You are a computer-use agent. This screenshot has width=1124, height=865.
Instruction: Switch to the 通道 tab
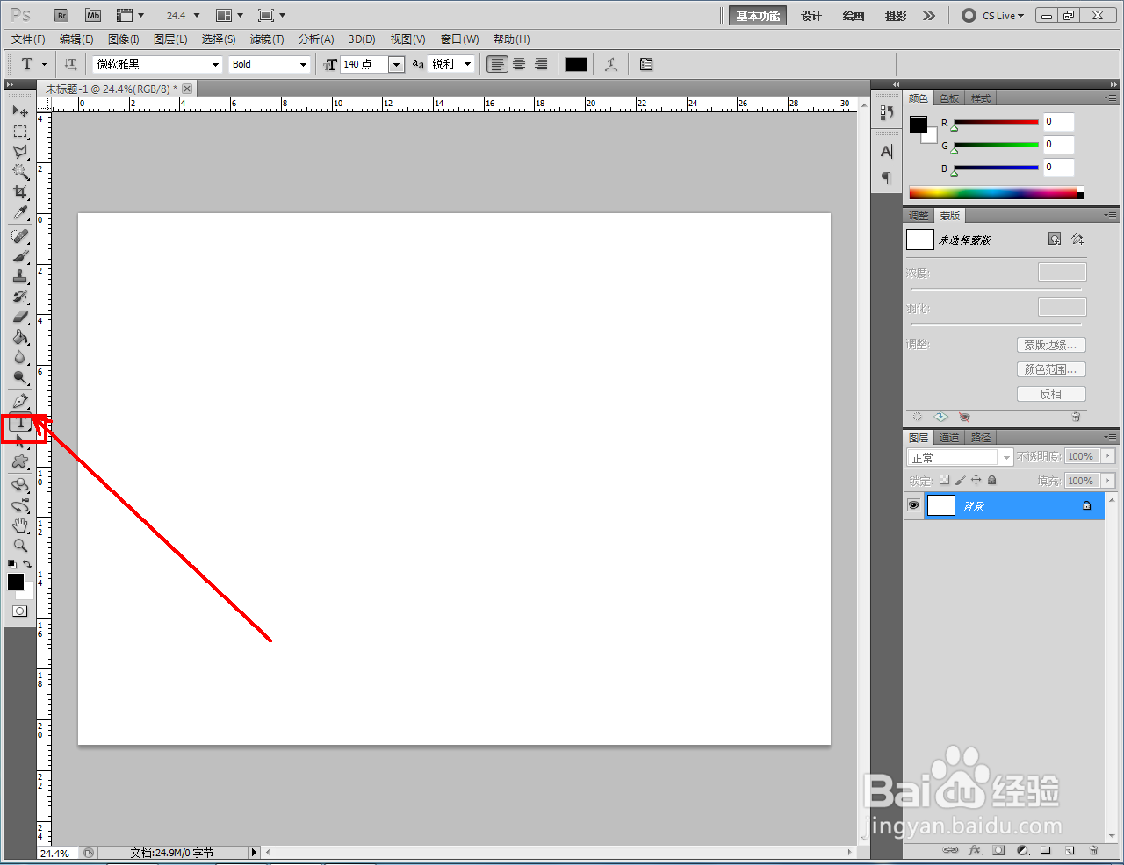pos(949,438)
